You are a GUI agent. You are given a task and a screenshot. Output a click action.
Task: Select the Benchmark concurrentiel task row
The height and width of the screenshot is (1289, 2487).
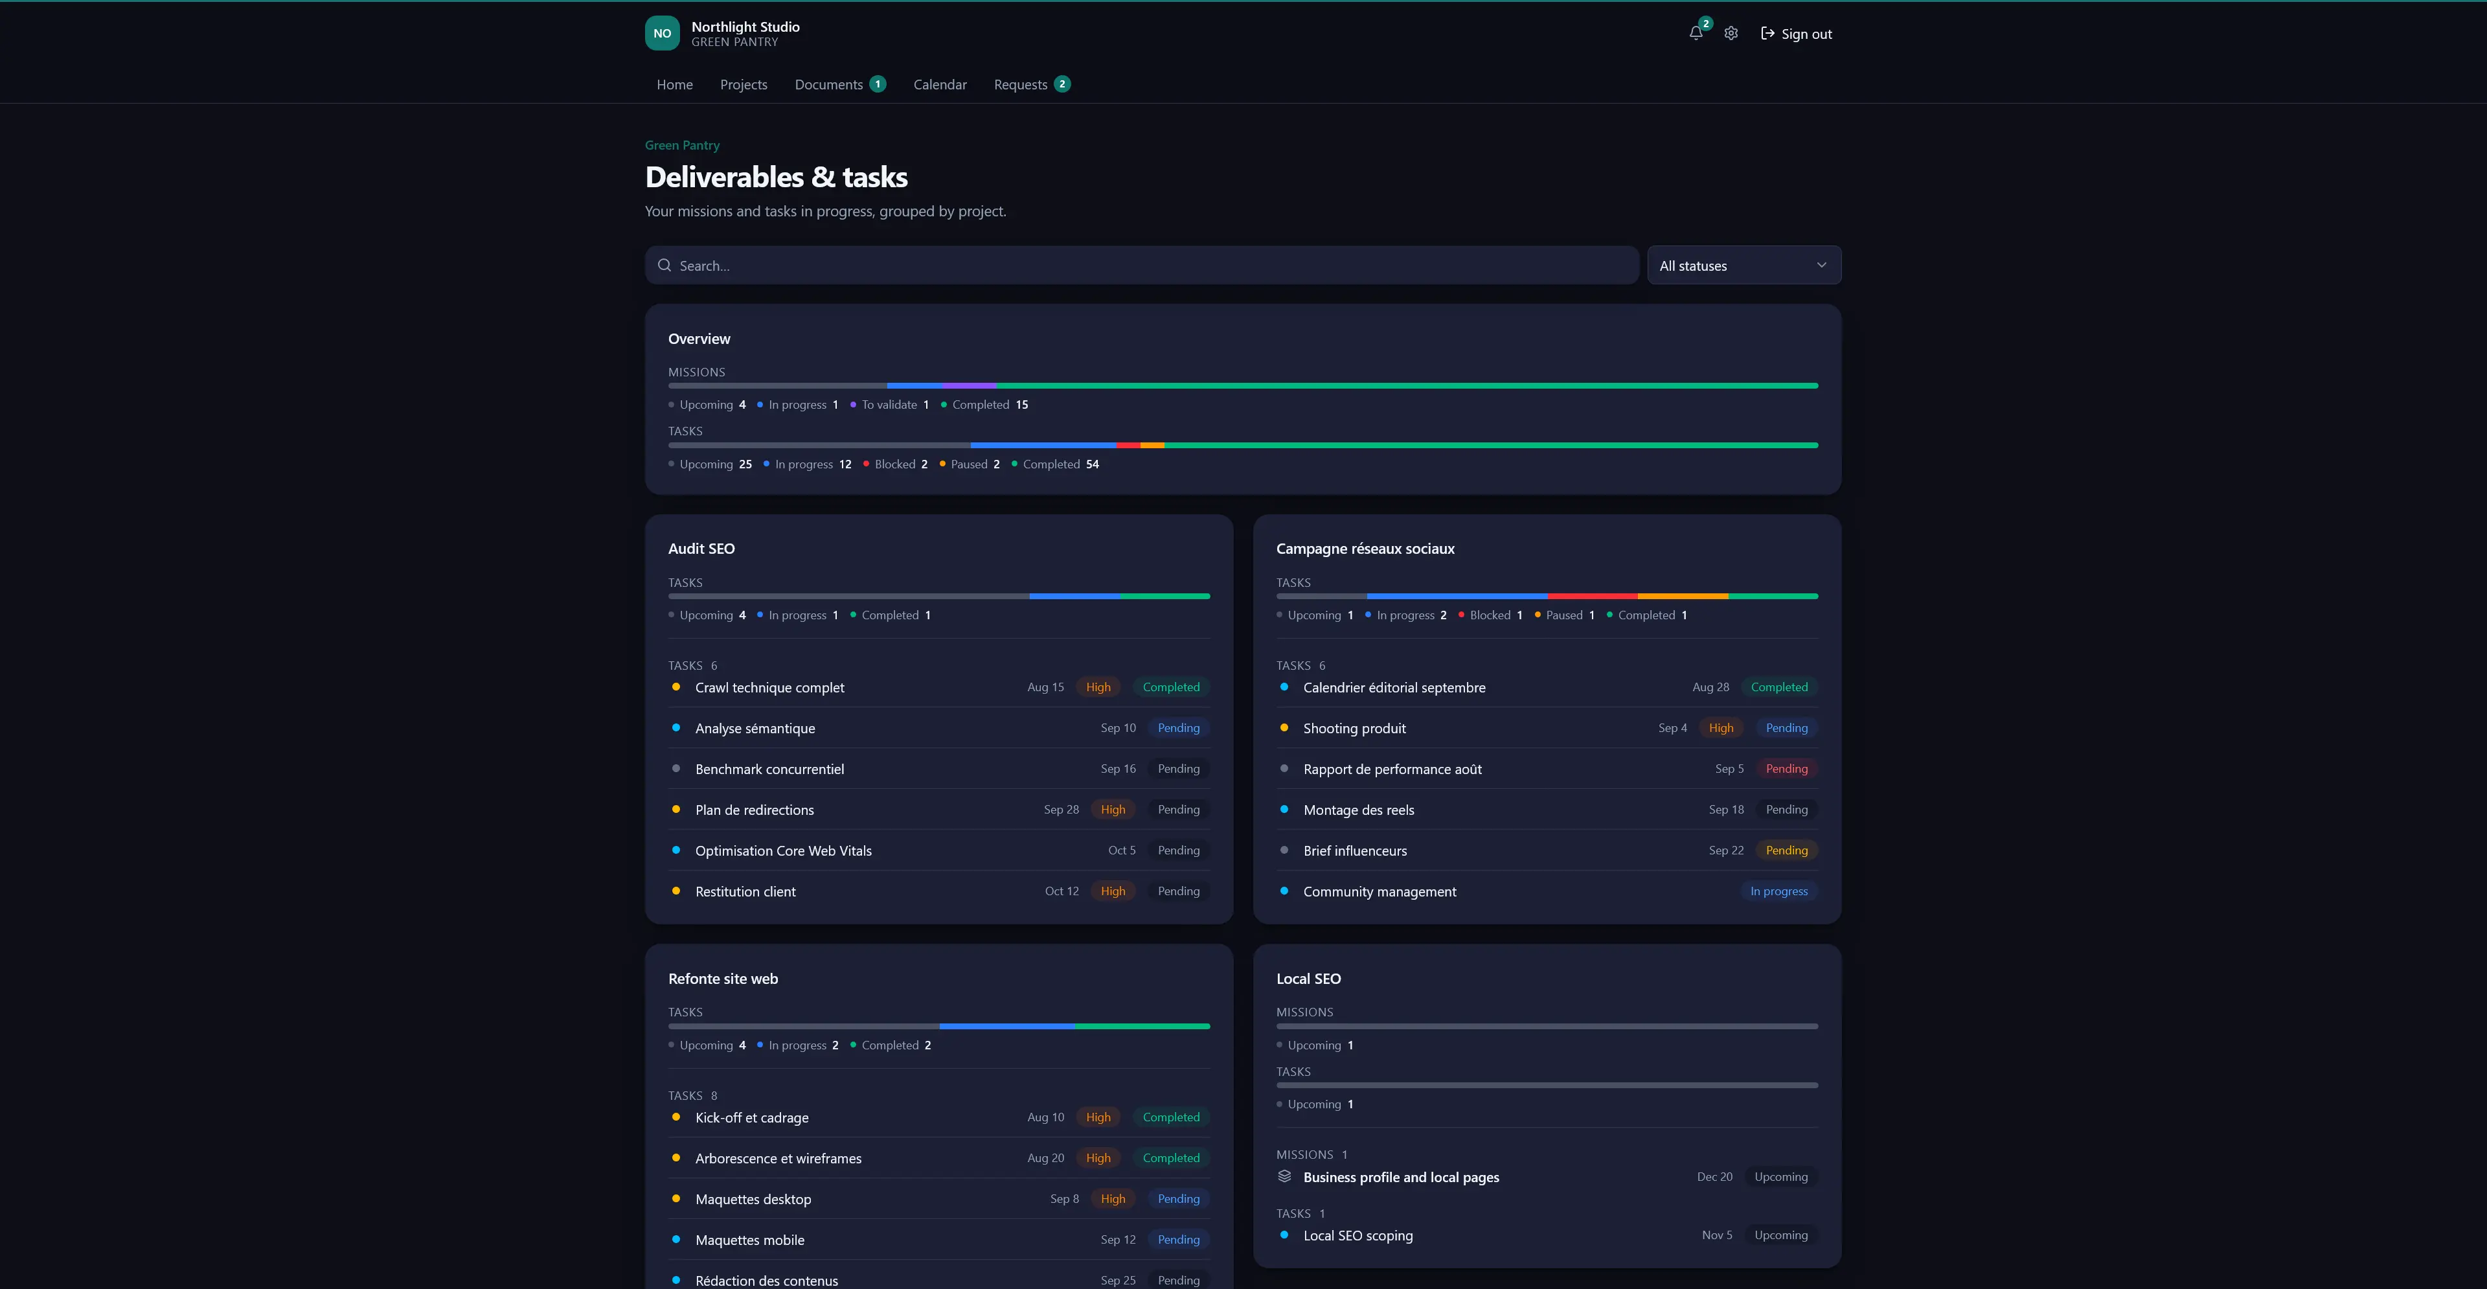[938, 769]
